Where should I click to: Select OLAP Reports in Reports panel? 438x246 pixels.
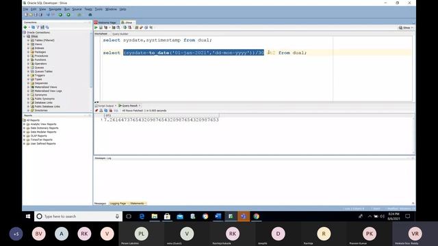tap(38, 136)
